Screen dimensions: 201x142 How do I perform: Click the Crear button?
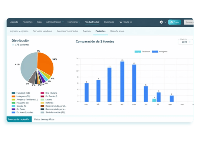pyautogui.click(x=175, y=22)
